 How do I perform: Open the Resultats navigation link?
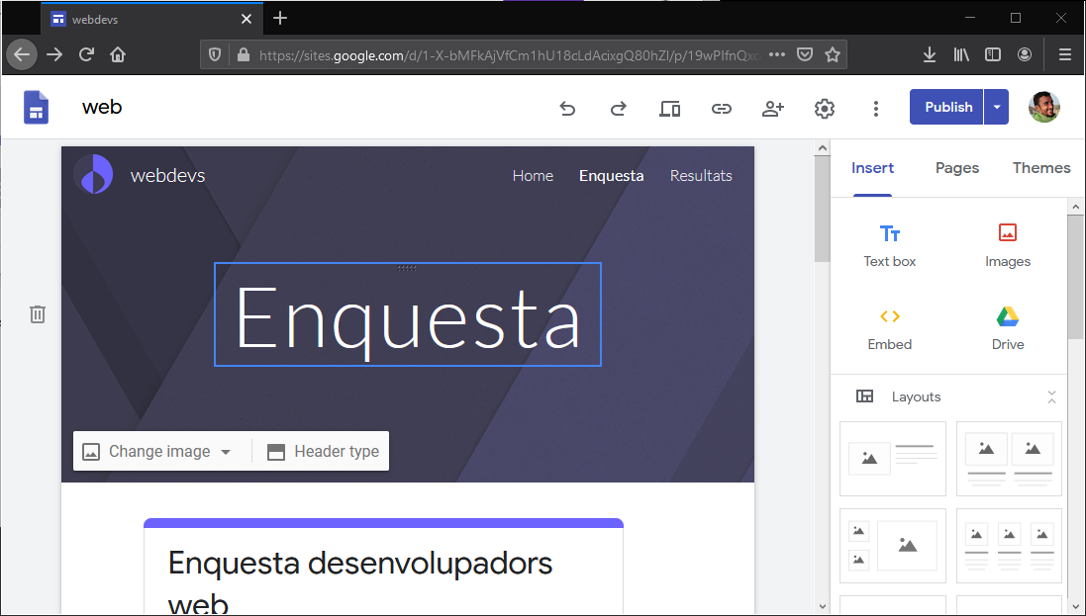pos(701,176)
